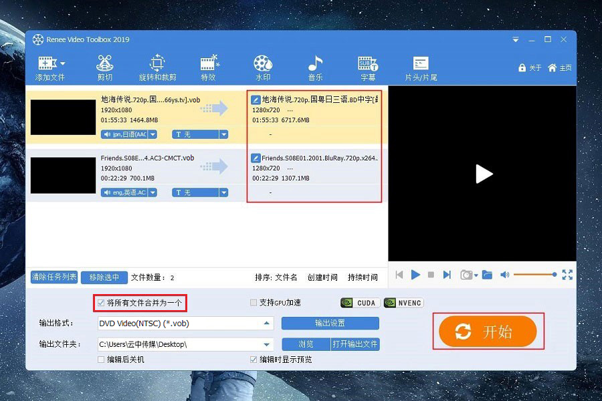Open 输出设置 output settings
This screenshot has width=602, height=401.
tap(330, 323)
